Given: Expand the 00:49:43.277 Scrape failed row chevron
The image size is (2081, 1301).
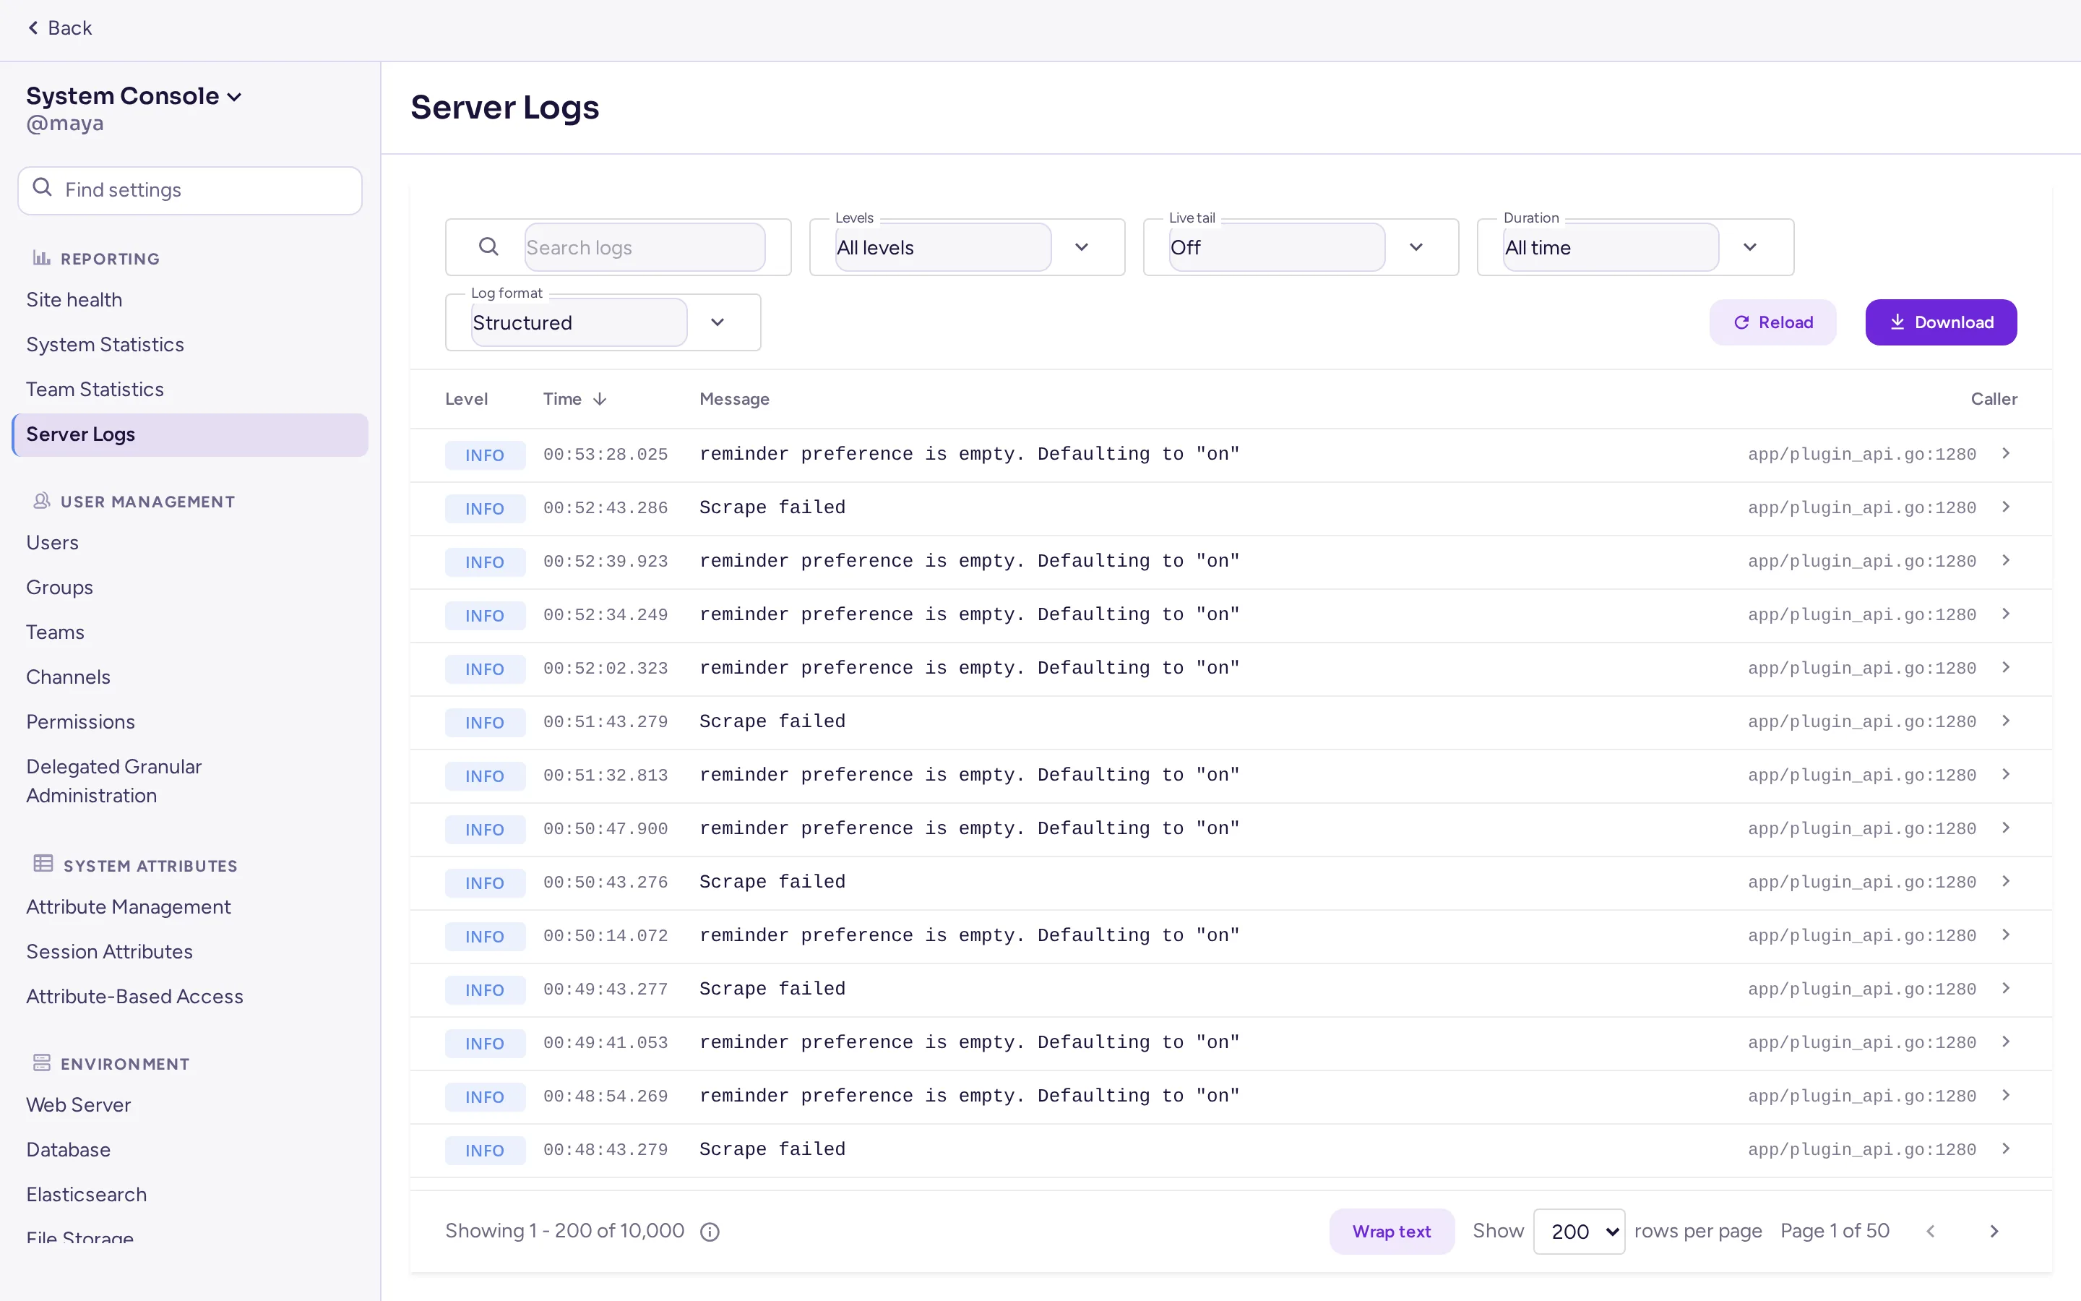Looking at the screenshot, I should point(2006,989).
